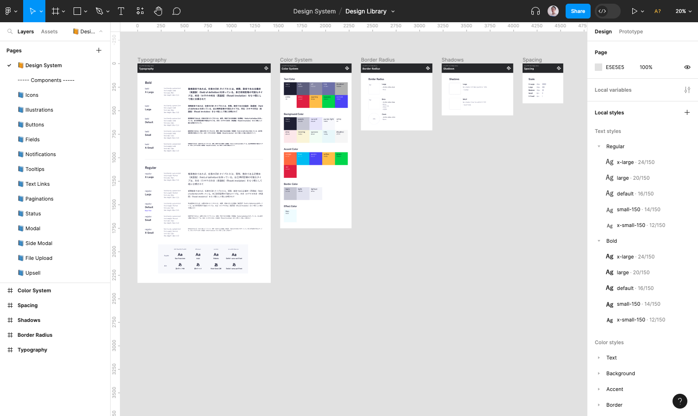The width and height of the screenshot is (698, 416).
Task: Activate the Comment tool
Action: (x=176, y=11)
